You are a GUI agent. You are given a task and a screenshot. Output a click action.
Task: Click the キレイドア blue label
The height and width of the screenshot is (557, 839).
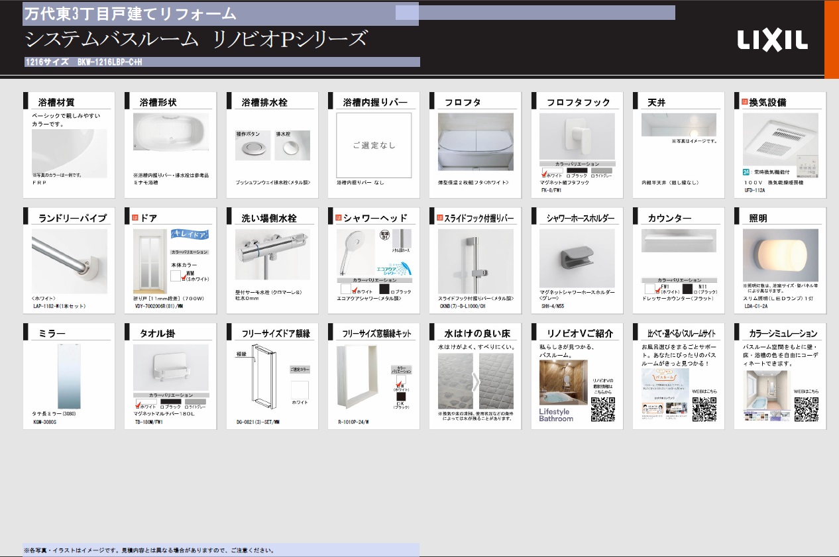190,234
